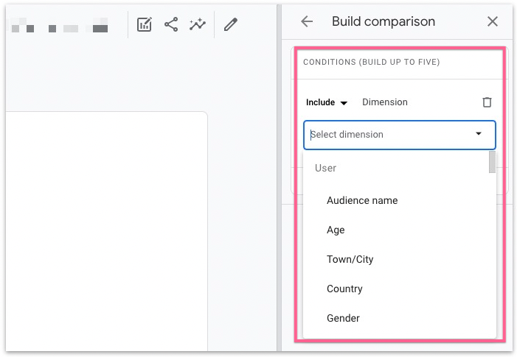This screenshot has width=517, height=357.
Task: Focus the Select dimension search field
Action: [x=384, y=135]
